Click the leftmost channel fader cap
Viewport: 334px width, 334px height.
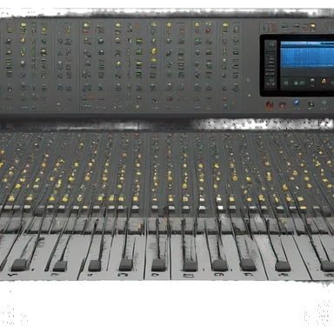[x=20, y=264]
